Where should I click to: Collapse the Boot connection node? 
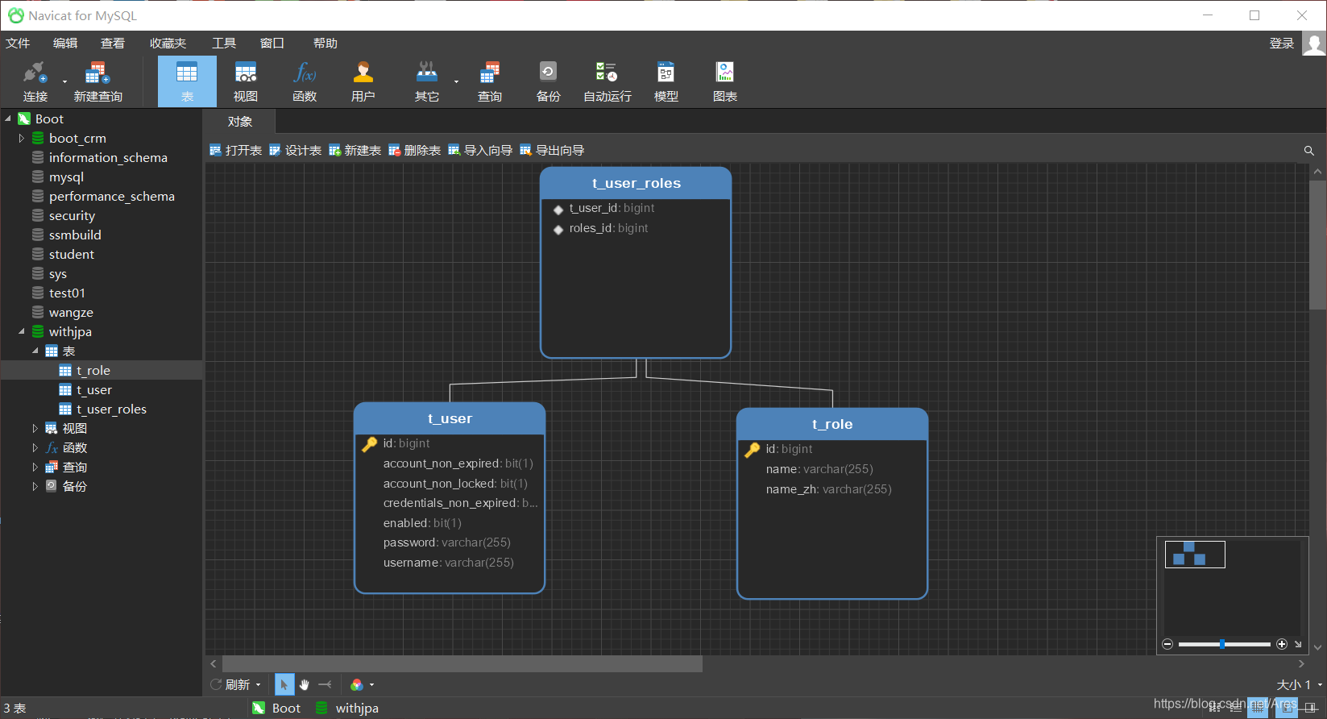point(8,118)
